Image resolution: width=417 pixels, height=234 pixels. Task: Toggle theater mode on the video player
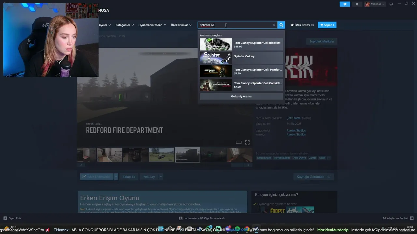pyautogui.click(x=238, y=142)
